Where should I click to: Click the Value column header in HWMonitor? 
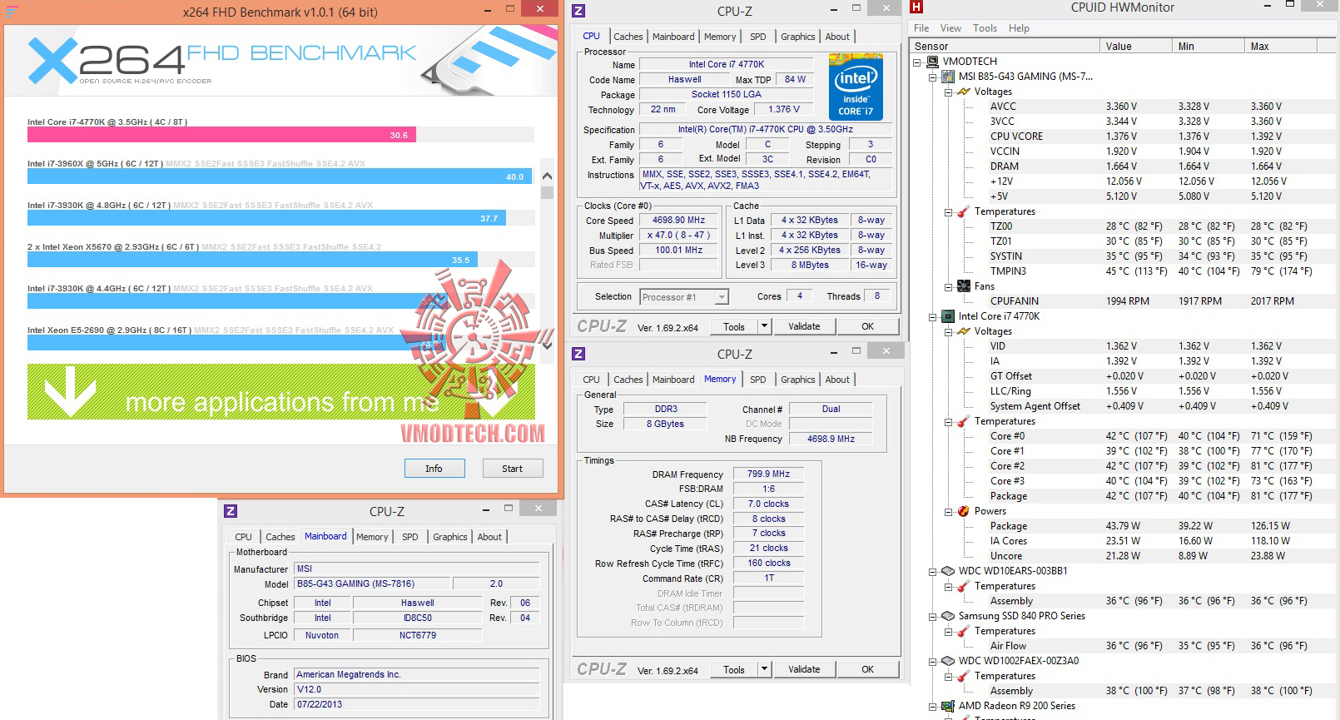[1136, 47]
